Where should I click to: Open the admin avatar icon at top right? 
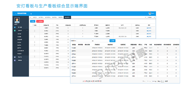pyautogui.click(x=150, y=13)
